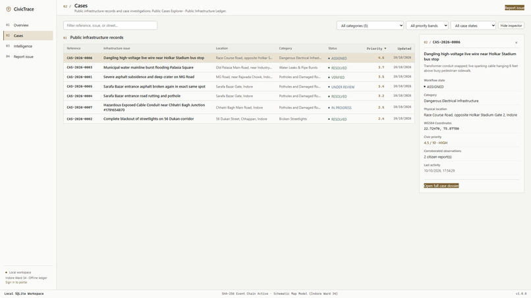Select case row CAS-2026-0002

tap(238, 118)
